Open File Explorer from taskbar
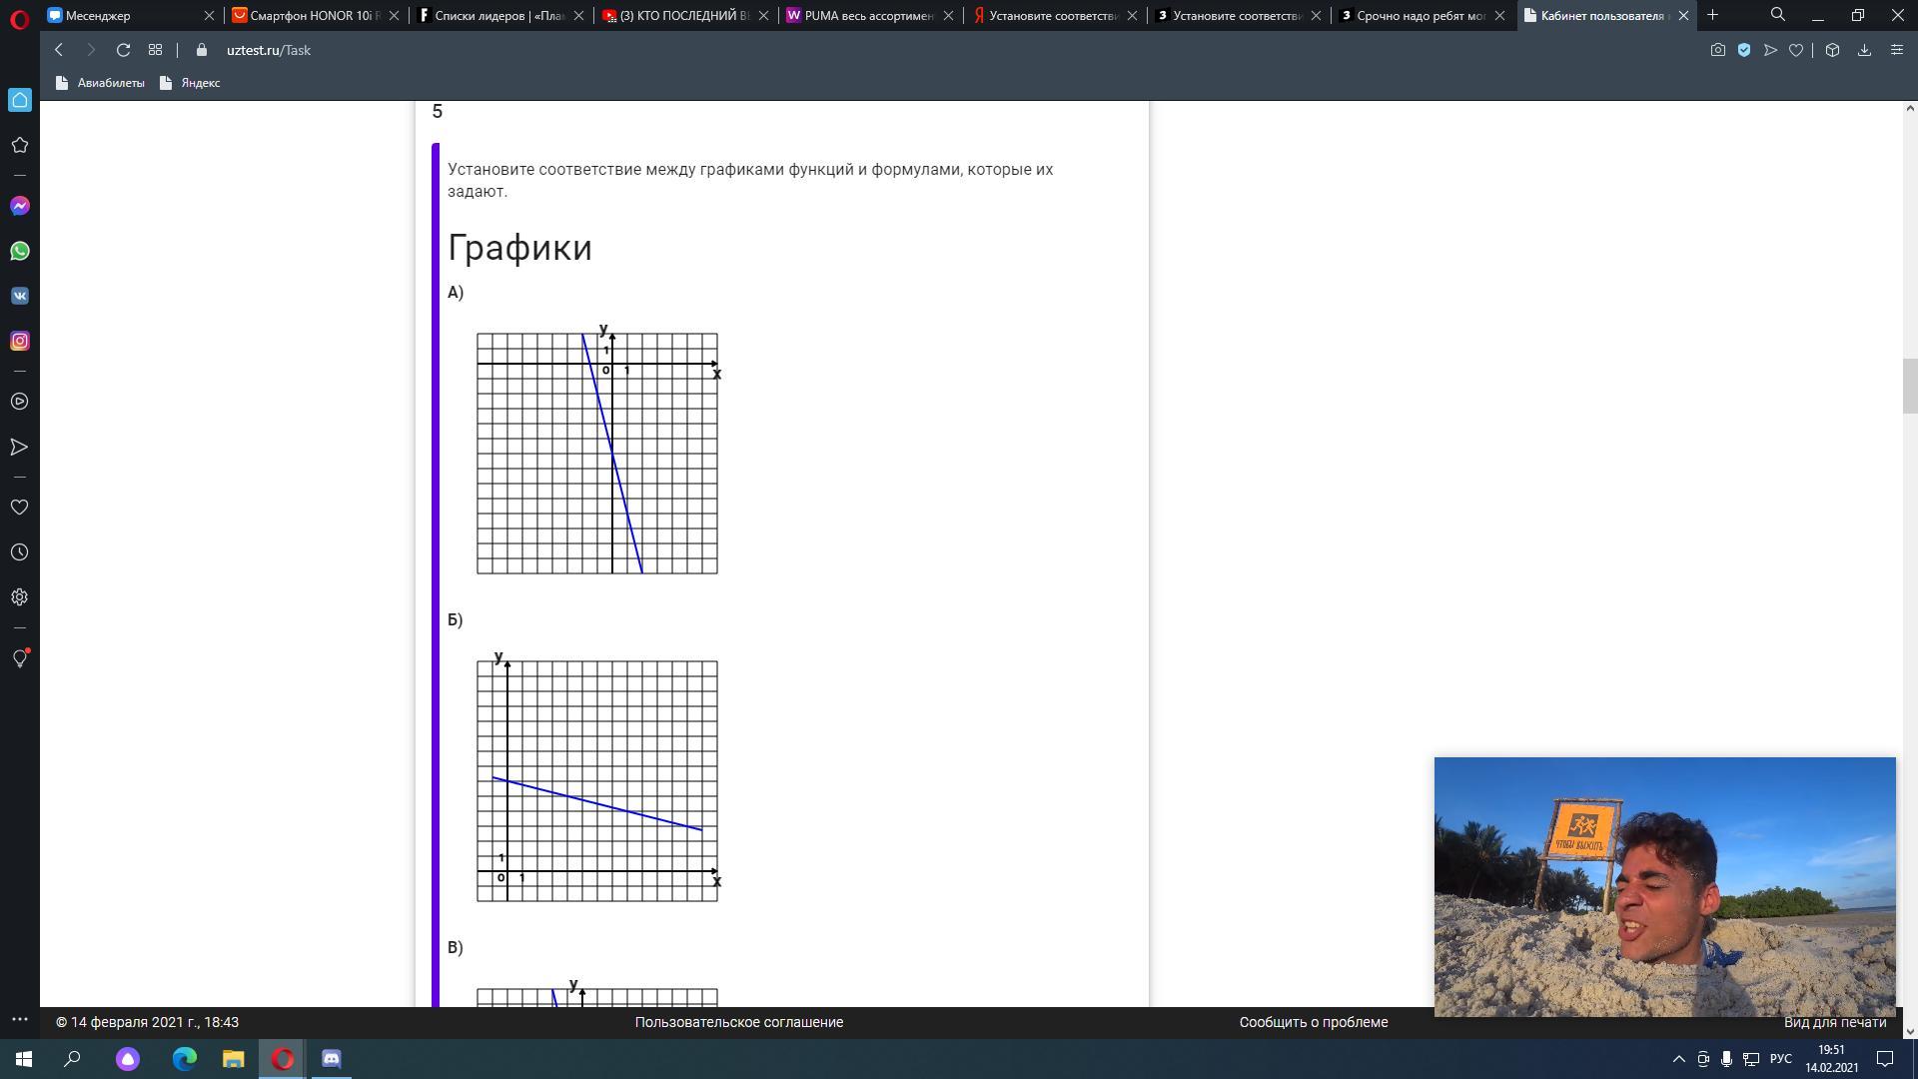Screen dimensions: 1918x1079 pos(233,1059)
